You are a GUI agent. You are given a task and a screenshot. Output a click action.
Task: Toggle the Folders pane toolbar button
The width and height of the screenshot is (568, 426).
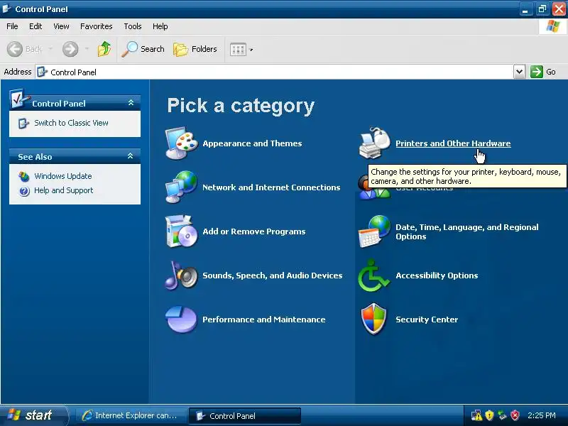click(x=195, y=49)
